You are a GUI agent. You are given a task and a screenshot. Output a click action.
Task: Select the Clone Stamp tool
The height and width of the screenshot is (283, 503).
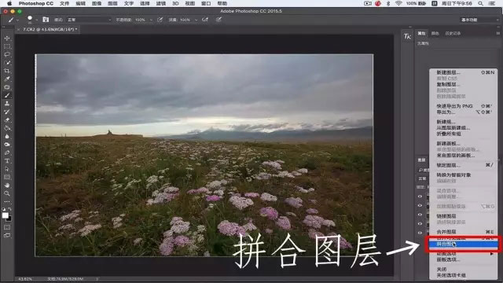tap(7, 104)
